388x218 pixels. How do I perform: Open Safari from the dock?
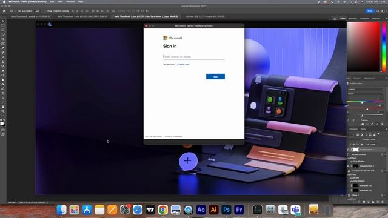point(138,210)
